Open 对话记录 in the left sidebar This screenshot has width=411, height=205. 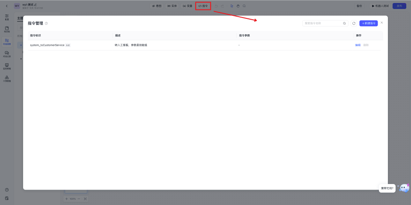point(7,54)
